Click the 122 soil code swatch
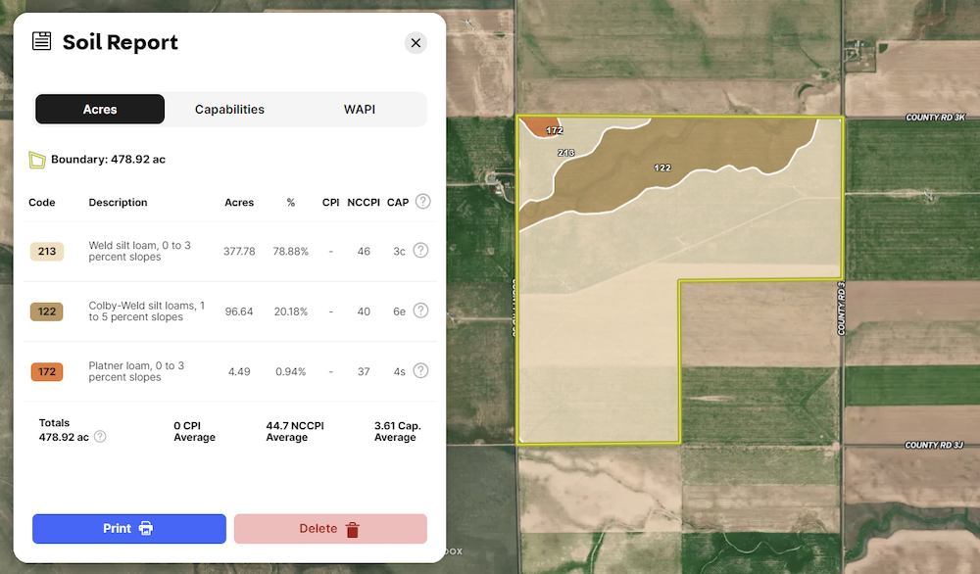The height and width of the screenshot is (574, 980). [46, 311]
